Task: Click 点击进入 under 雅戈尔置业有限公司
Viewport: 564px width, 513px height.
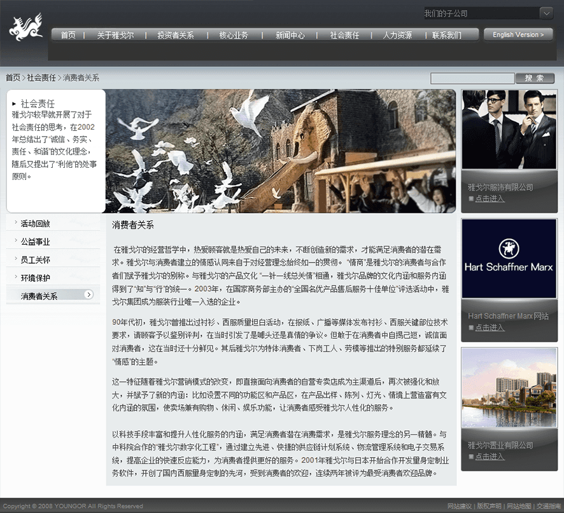Action: pos(490,456)
